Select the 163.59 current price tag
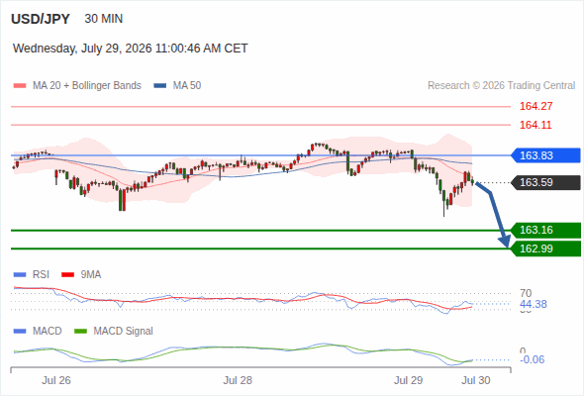The height and width of the screenshot is (396, 584). (x=545, y=182)
